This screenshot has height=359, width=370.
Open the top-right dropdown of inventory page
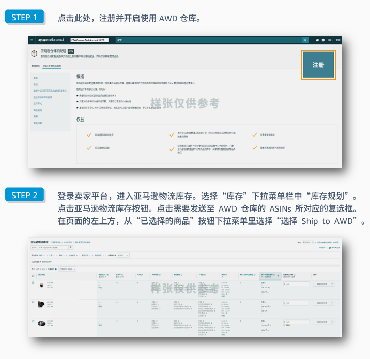click(307, 242)
